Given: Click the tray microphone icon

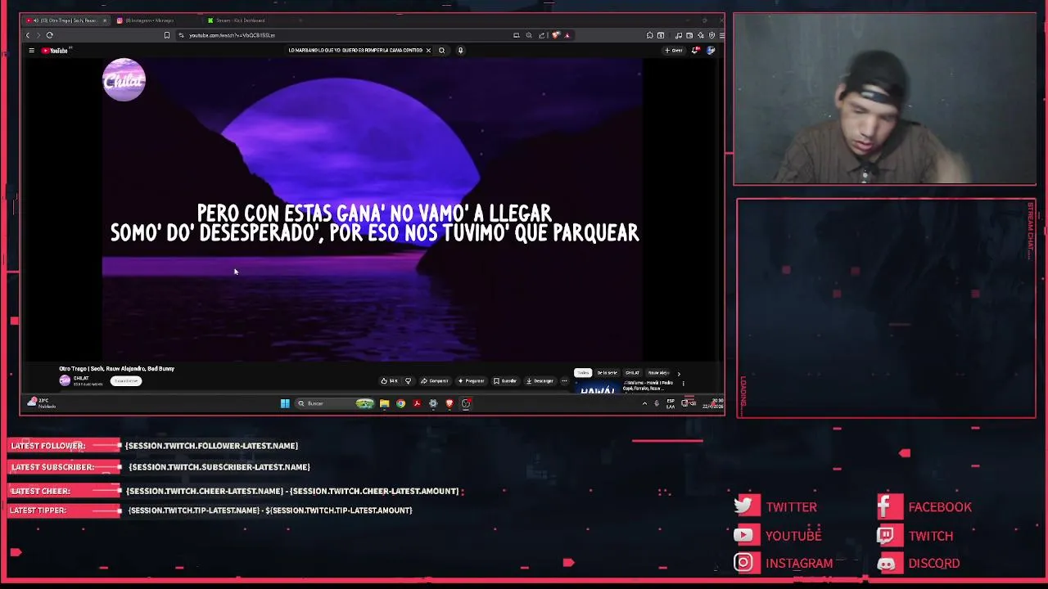Looking at the screenshot, I should [656, 403].
